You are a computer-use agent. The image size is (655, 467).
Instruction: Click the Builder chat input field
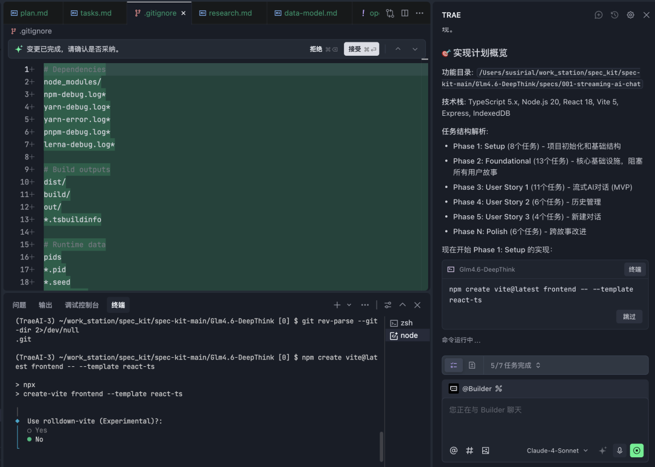point(545,420)
